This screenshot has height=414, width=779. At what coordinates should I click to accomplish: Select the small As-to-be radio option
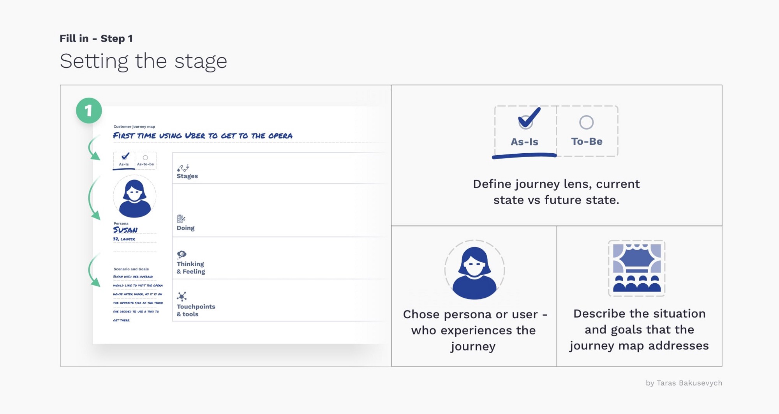(x=145, y=160)
